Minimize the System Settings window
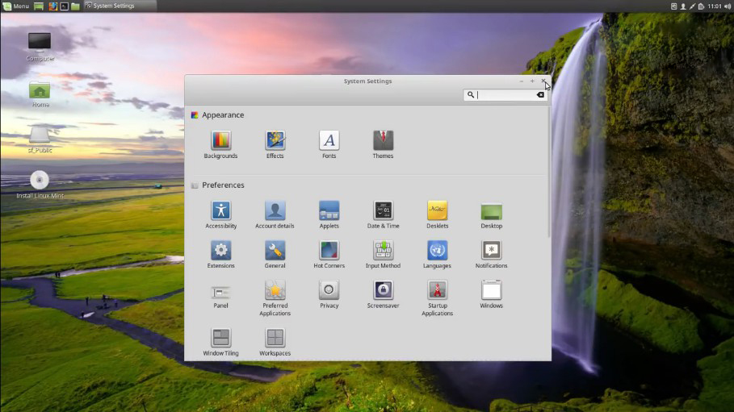This screenshot has height=412, width=734. [521, 81]
